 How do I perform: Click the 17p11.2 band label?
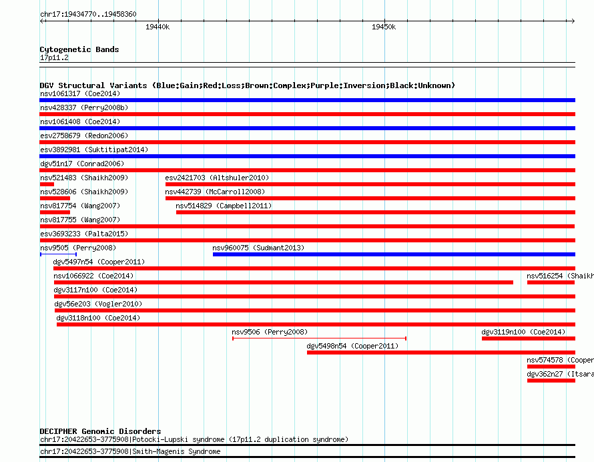(x=54, y=57)
